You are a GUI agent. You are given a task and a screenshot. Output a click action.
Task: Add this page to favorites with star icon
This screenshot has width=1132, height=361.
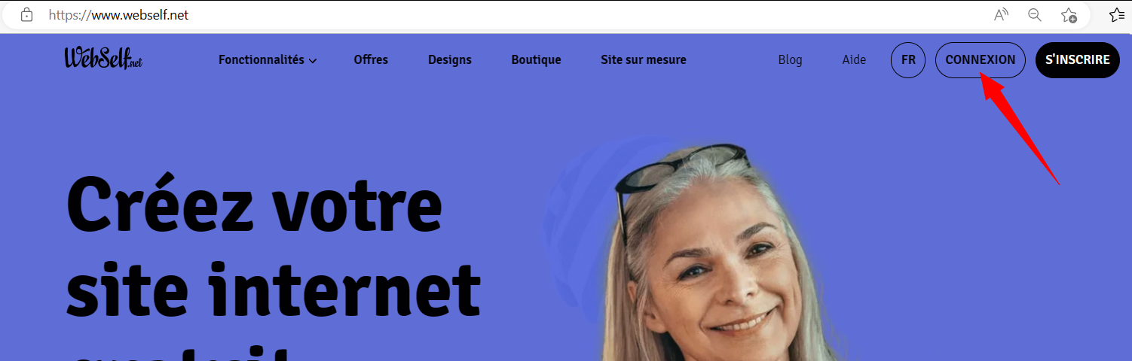click(1069, 14)
